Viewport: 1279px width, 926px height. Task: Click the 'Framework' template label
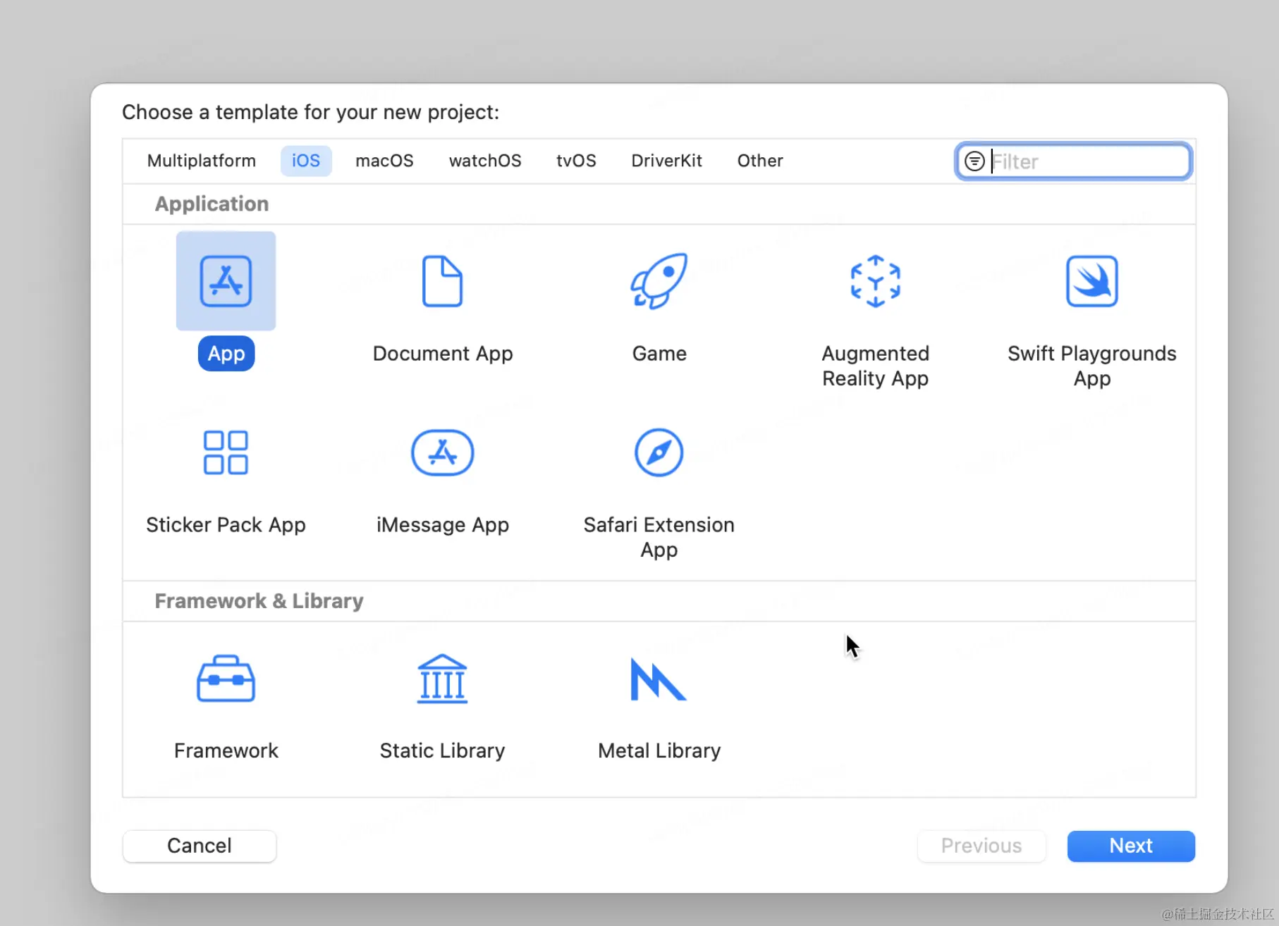click(226, 751)
